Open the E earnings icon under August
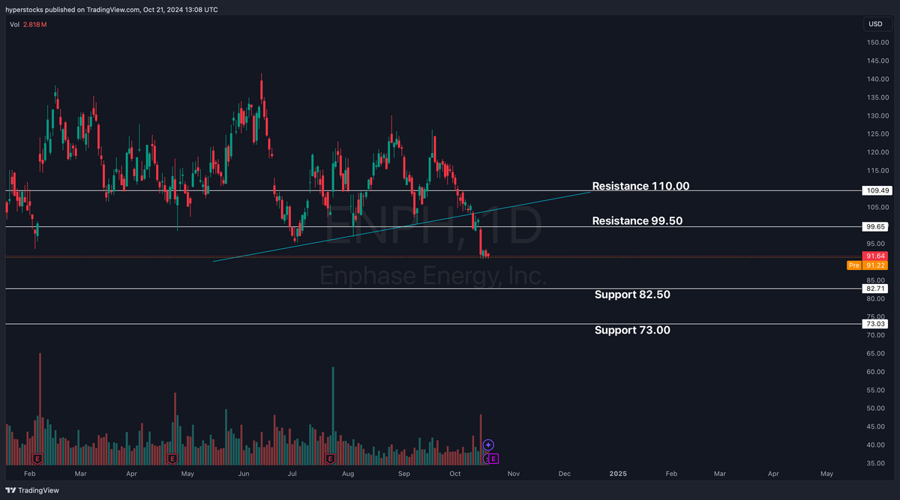Viewport: 900px width, 500px height. click(x=329, y=458)
